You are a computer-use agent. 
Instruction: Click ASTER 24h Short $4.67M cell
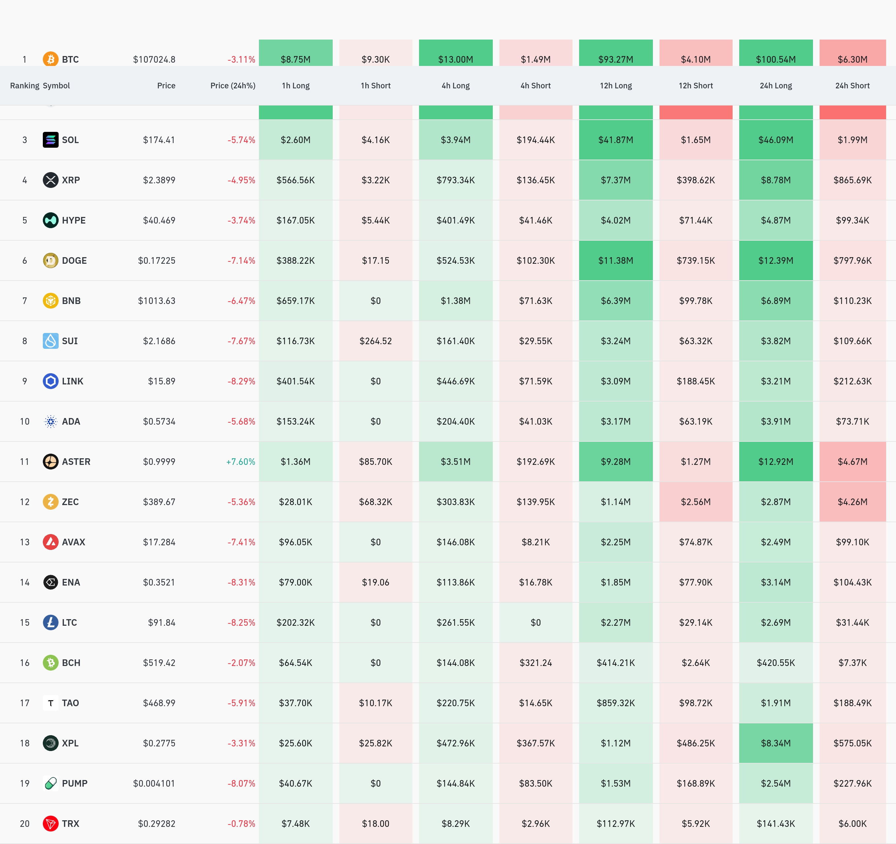(x=852, y=462)
